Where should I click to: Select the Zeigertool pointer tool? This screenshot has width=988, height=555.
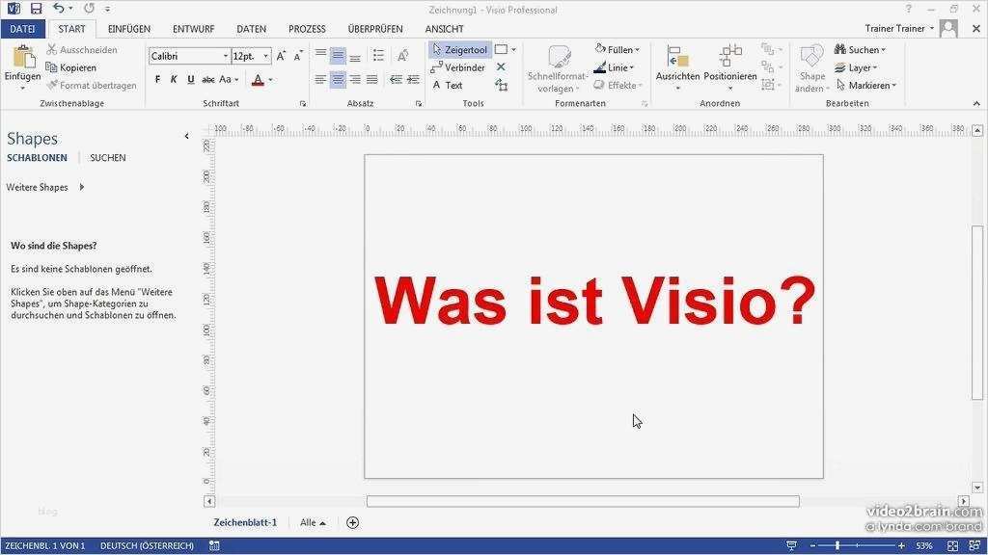click(460, 50)
